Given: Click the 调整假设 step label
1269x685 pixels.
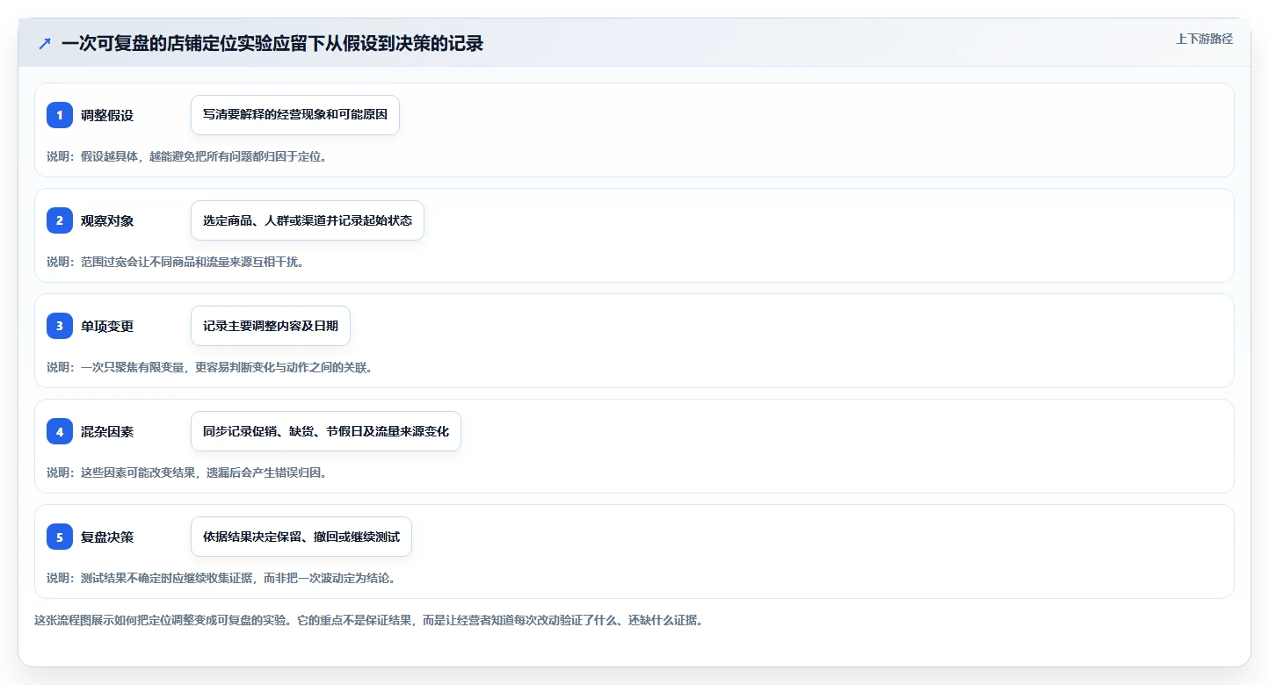Looking at the screenshot, I should [107, 115].
